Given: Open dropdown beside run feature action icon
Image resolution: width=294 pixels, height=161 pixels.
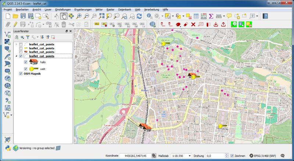Looking at the screenshot, I should pos(162,16).
